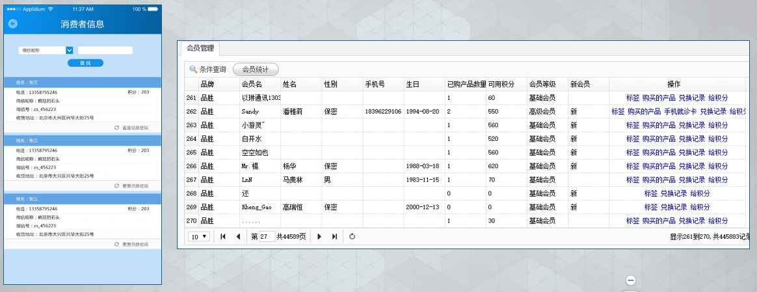Jump to the last page of results
757x292 pixels.
point(334,237)
